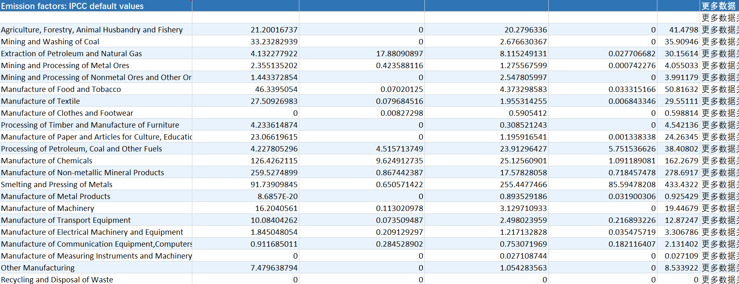Select the total value 278.6917
Screen dimensions: 739x284
click(x=679, y=172)
